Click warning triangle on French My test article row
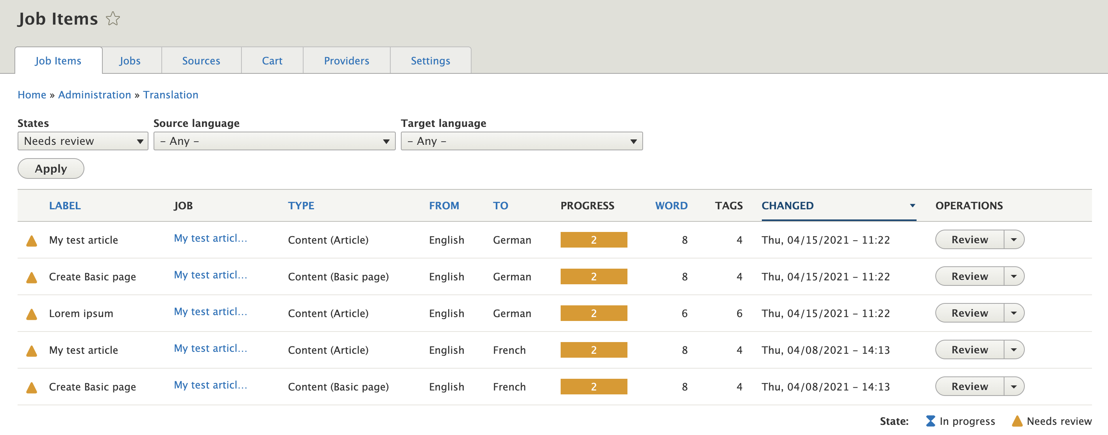 click(31, 351)
